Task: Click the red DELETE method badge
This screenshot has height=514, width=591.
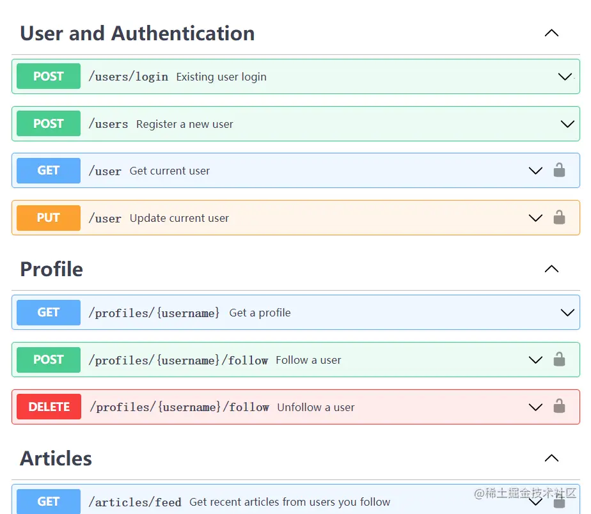Action: (49, 407)
